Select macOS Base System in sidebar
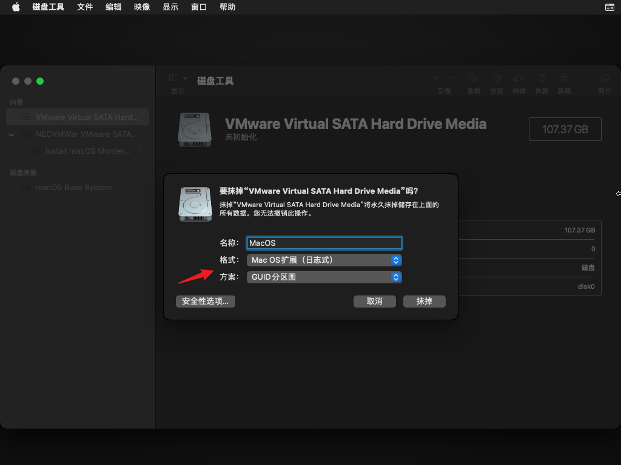The height and width of the screenshot is (465, 621). [x=73, y=188]
